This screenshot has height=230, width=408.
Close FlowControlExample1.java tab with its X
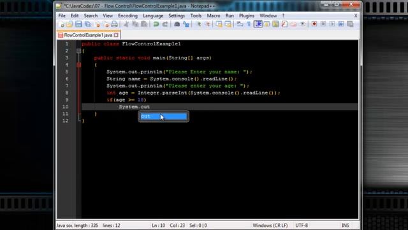[116, 35]
